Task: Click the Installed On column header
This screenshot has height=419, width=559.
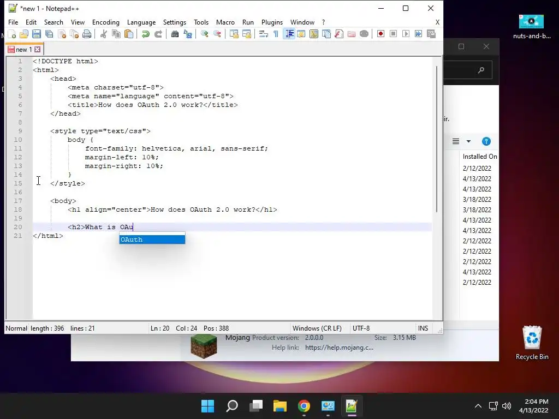Action: pos(479,157)
